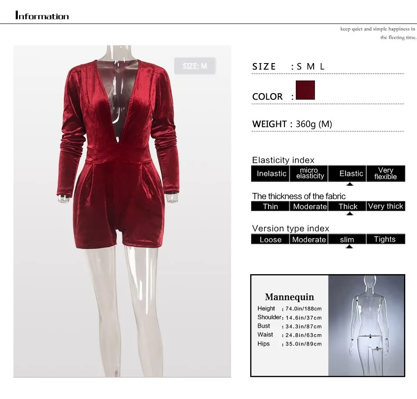The width and height of the screenshot is (417, 399).
Task: Click the Thick fabric box
Action: 347,206
